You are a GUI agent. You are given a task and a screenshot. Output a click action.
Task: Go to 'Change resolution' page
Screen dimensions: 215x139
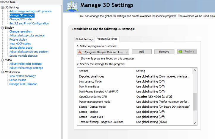20,31
